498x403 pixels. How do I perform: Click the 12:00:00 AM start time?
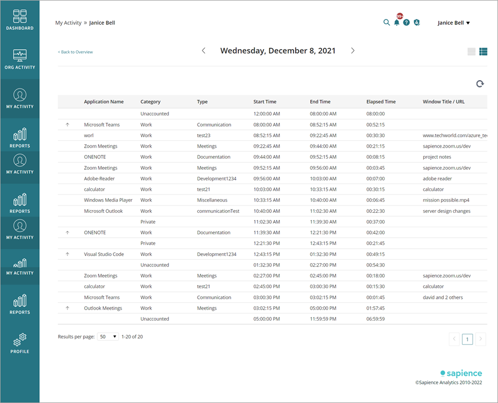click(267, 114)
